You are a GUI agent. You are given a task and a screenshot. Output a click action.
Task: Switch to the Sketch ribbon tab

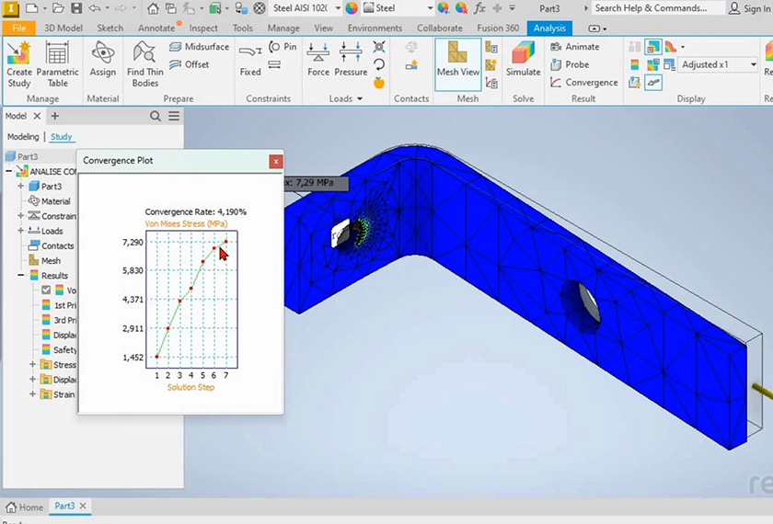(110, 28)
